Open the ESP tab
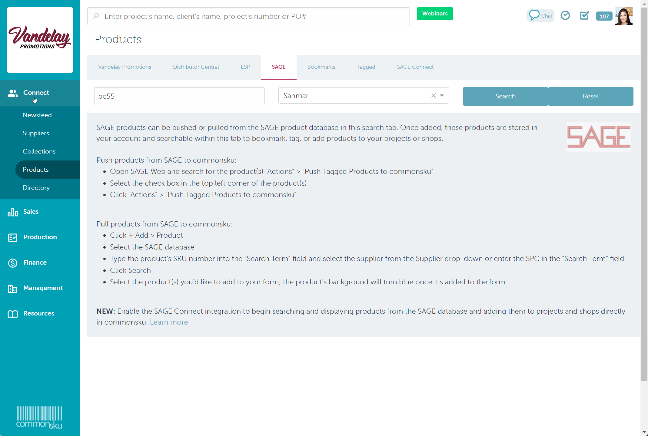 click(245, 67)
